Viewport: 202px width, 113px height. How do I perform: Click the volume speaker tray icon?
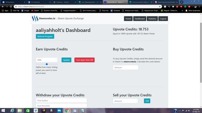[x=189, y=110]
